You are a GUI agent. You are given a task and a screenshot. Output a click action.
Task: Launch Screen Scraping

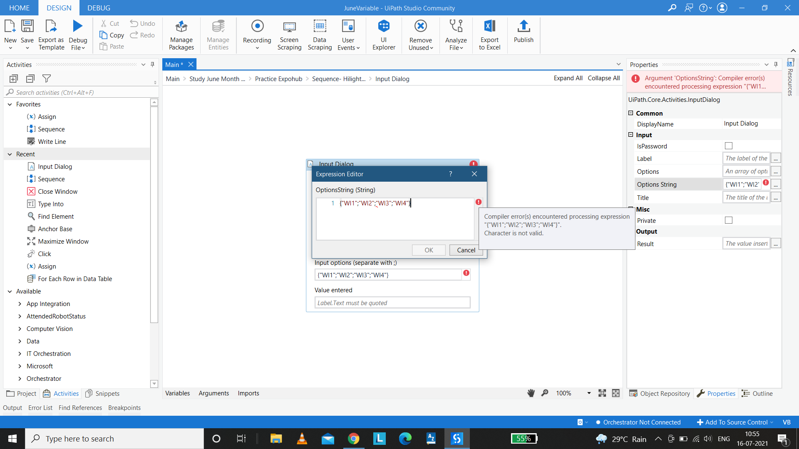point(289,35)
